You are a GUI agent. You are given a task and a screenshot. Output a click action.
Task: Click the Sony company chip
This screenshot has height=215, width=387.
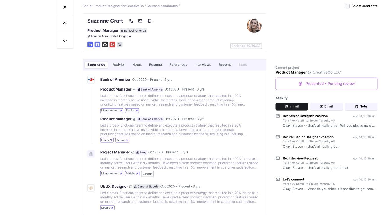pyautogui.click(x=141, y=152)
